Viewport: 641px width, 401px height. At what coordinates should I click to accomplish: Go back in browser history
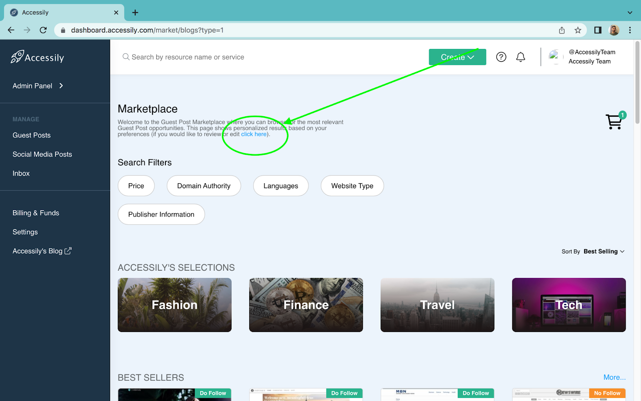pyautogui.click(x=11, y=30)
